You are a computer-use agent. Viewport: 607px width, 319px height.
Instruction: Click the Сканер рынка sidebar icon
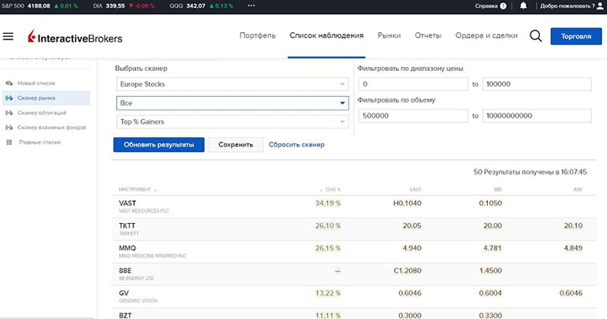(9, 98)
